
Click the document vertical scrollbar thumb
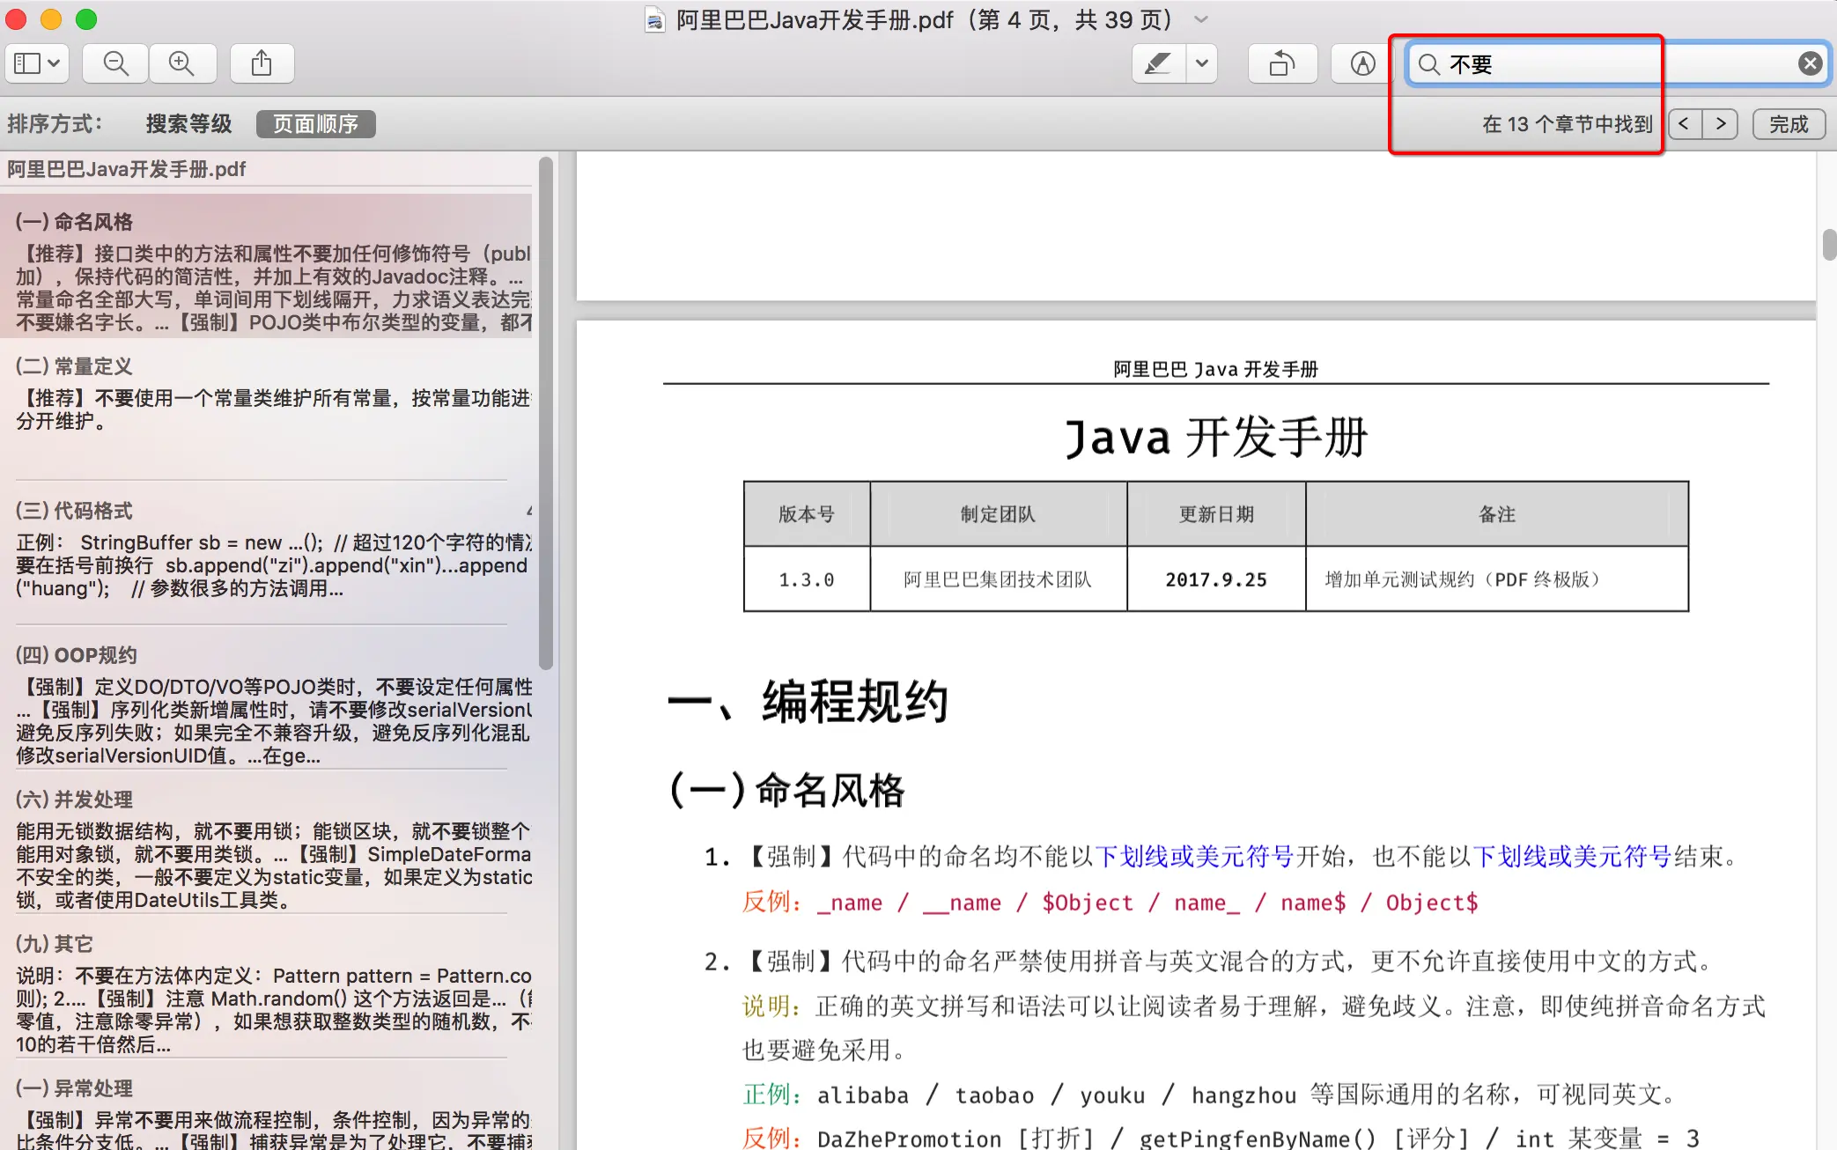(x=1829, y=245)
